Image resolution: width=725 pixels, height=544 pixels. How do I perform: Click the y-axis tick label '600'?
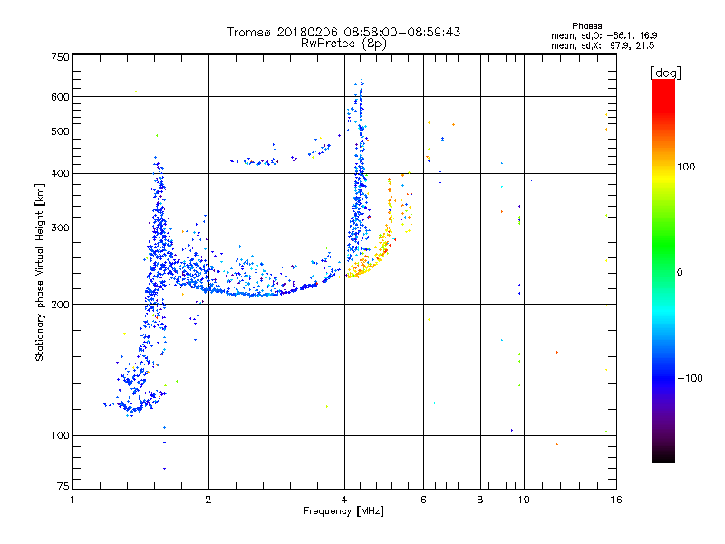pos(60,97)
